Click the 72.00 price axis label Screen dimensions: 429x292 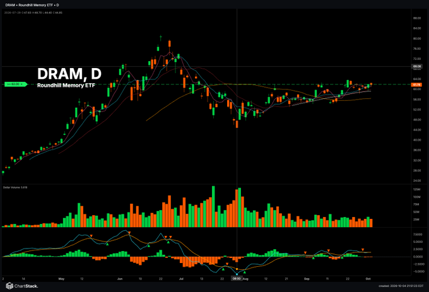(x=417, y=59)
